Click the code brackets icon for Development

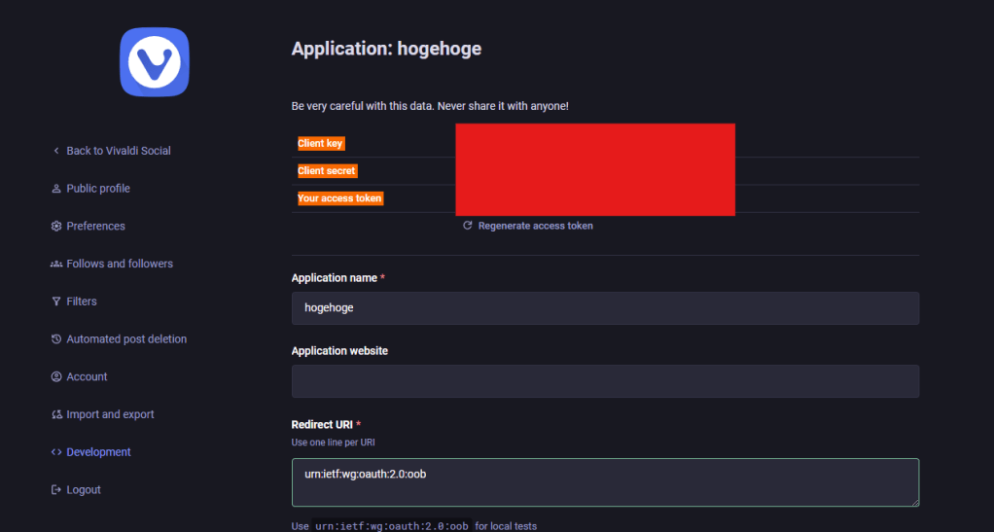pos(56,452)
